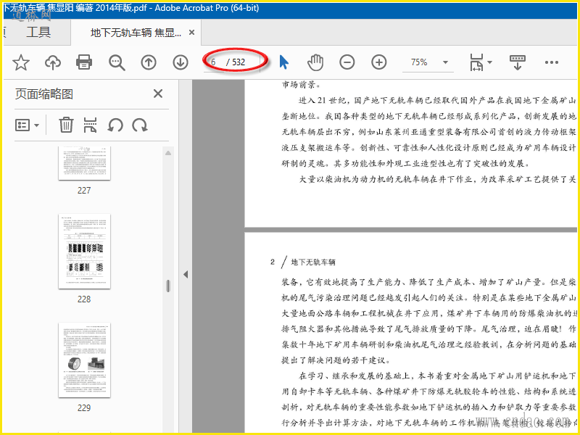Select page 229 thumbnail
The image size is (580, 435).
click(x=84, y=360)
